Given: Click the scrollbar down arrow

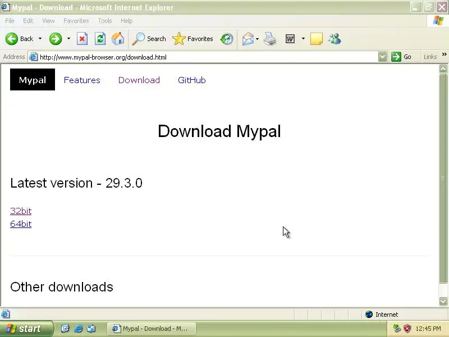Looking at the screenshot, I should 443,301.
